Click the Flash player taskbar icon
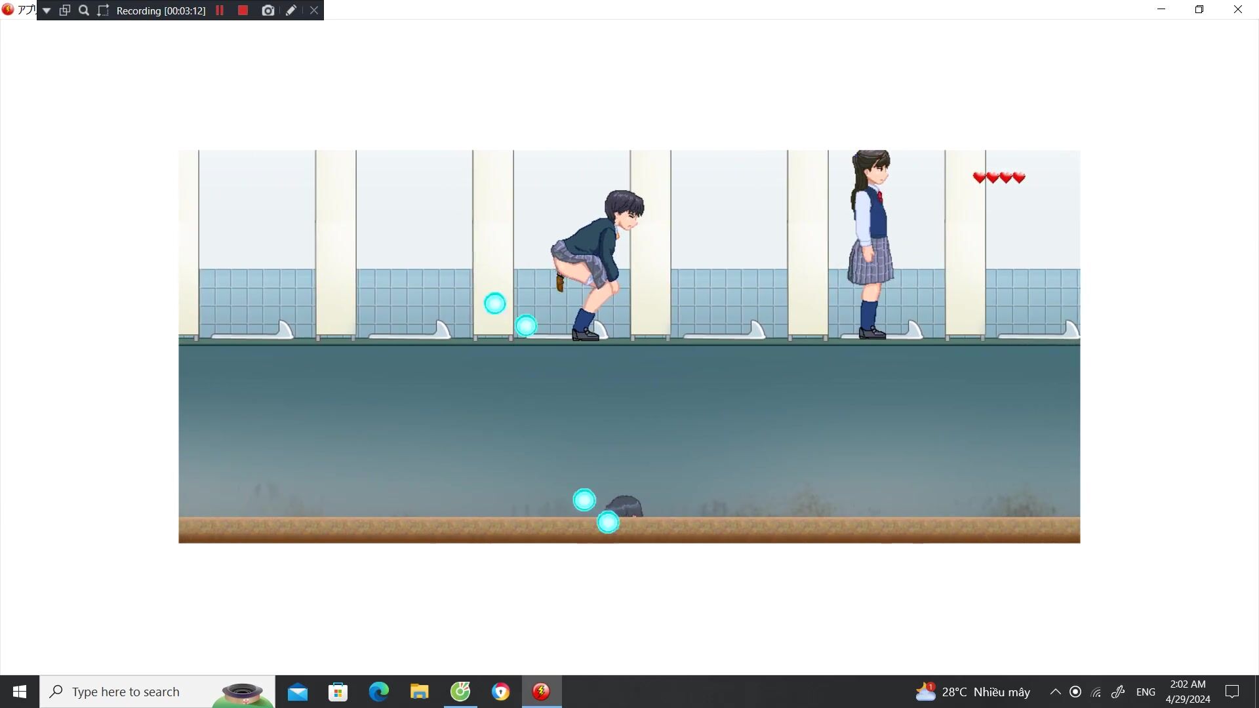 tap(542, 692)
